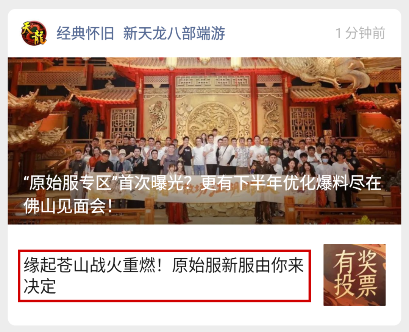This screenshot has height=332, width=409.
Task: Open the 有奖投票 thumbnail image
Action: point(354,275)
